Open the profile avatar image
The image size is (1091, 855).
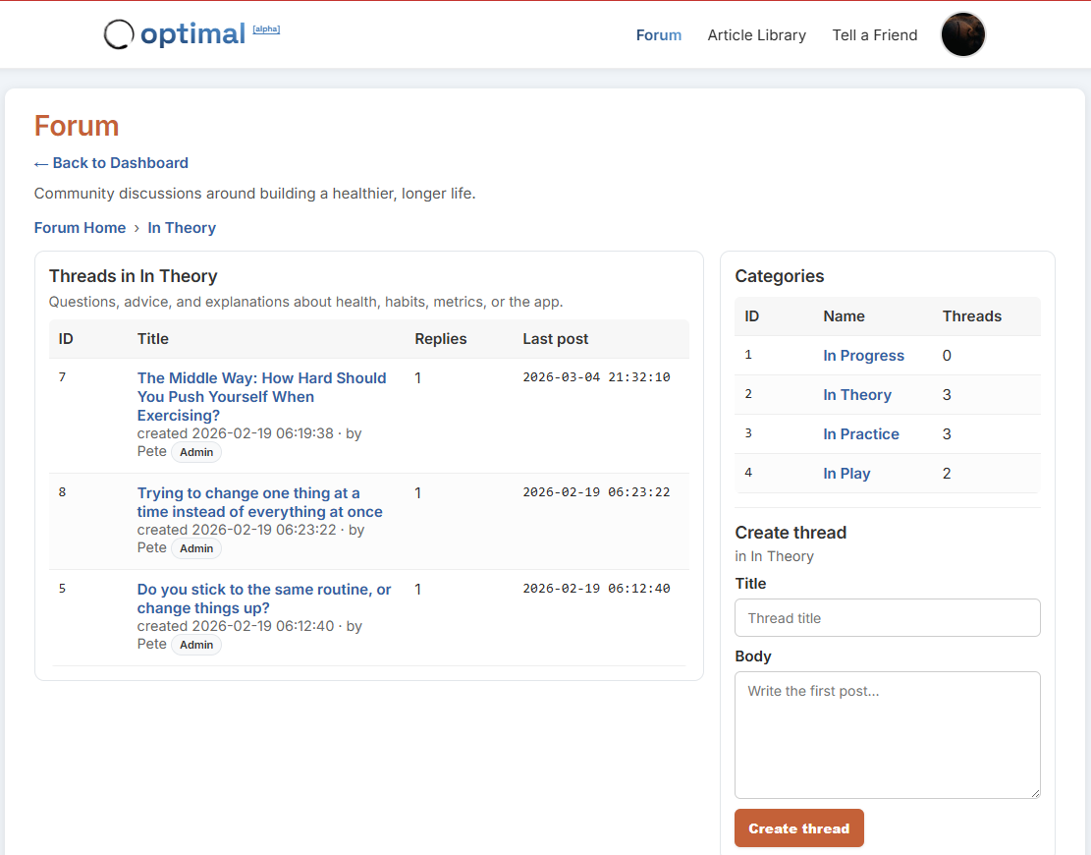pyautogui.click(x=962, y=34)
